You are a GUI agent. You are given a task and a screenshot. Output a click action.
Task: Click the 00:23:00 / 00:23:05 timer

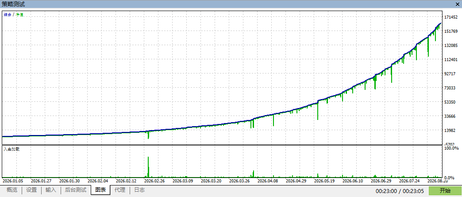tap(401, 191)
